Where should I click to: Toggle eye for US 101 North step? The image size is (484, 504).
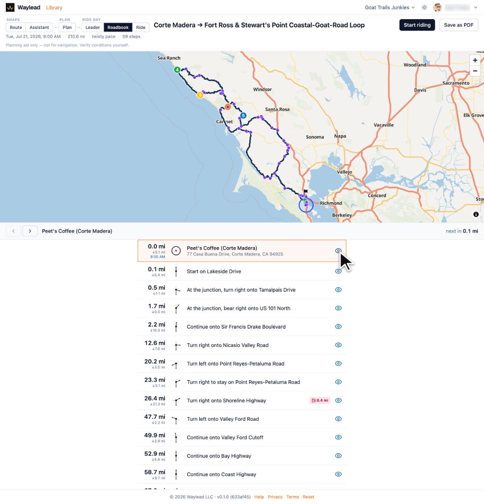pyautogui.click(x=338, y=308)
